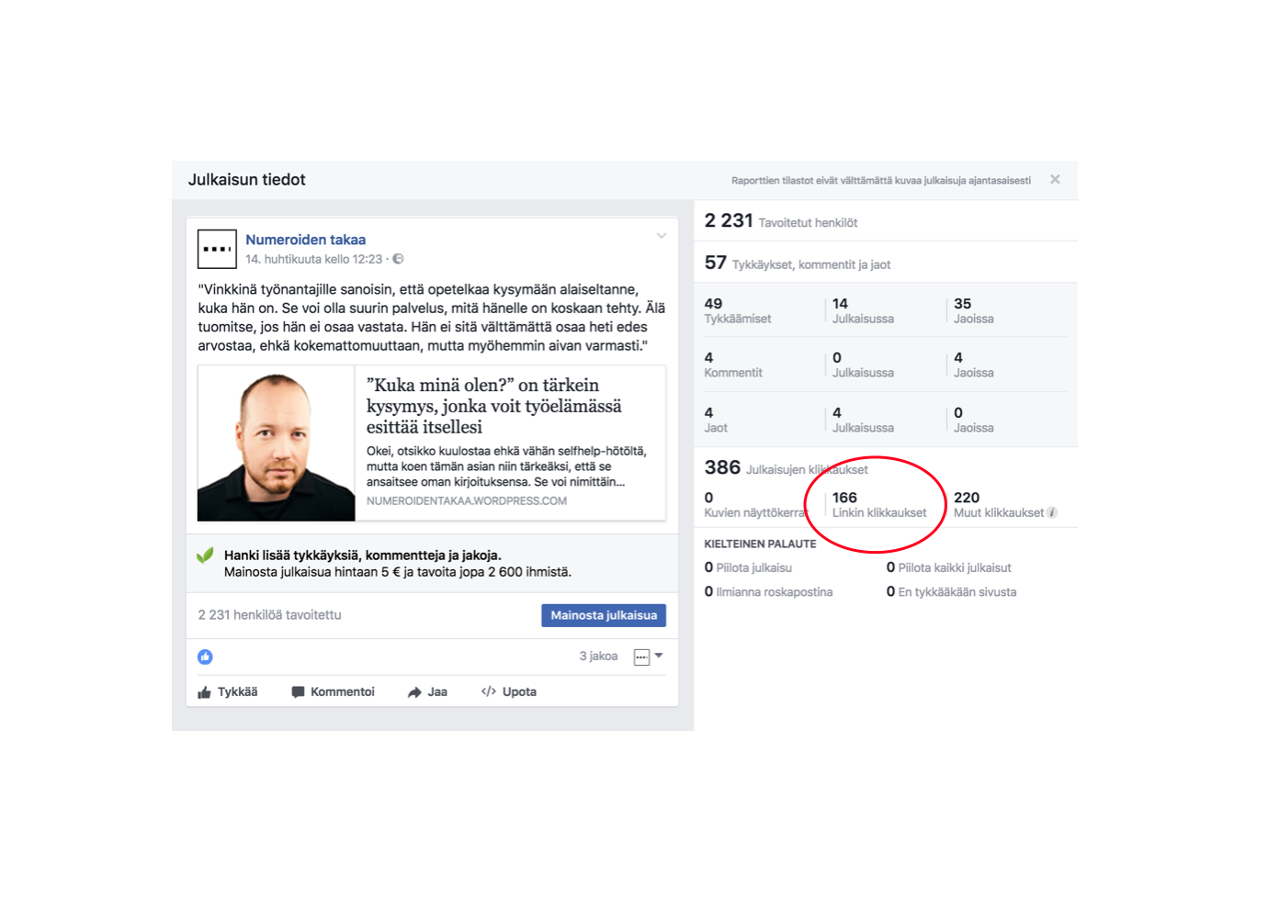Click the post timestamp 14. huhtikuuta
This screenshot has width=1279, height=909.
point(313,259)
